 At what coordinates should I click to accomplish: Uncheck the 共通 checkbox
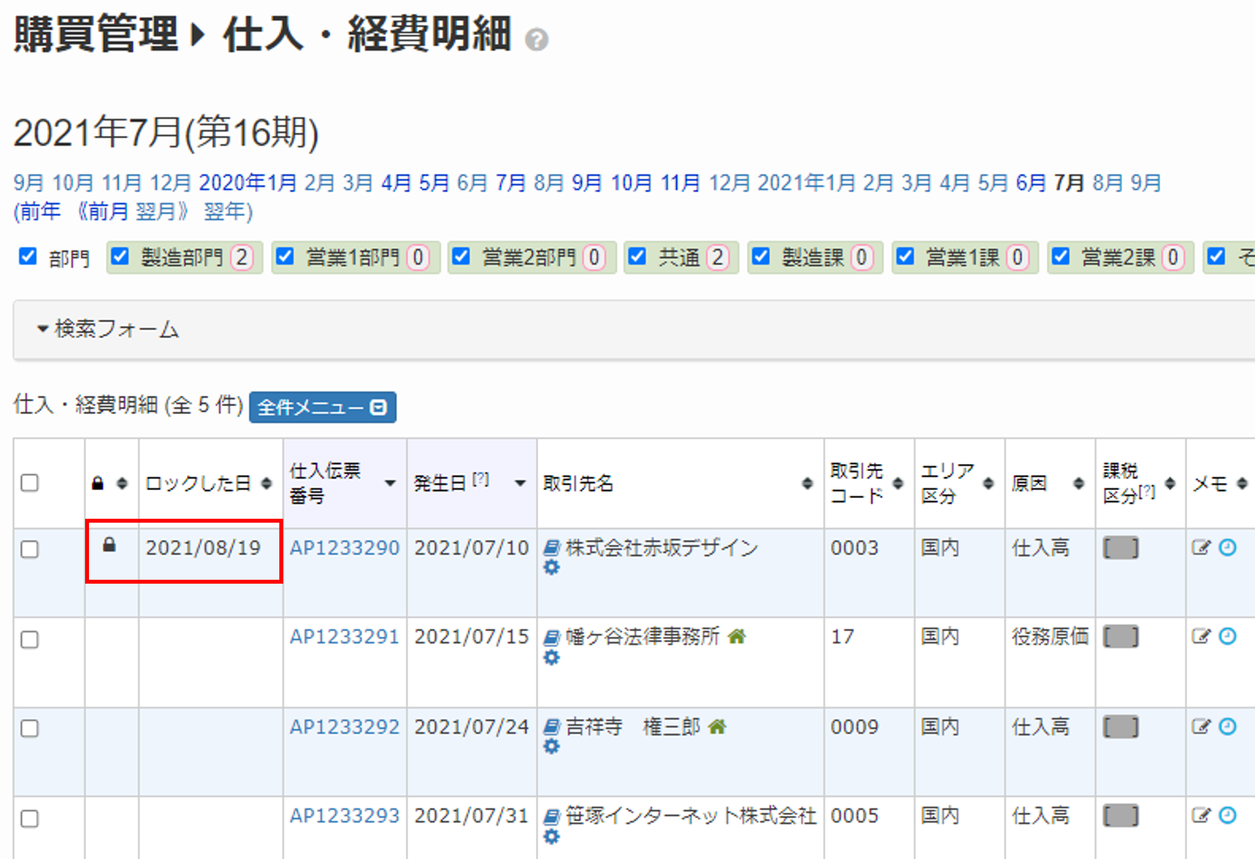(637, 256)
